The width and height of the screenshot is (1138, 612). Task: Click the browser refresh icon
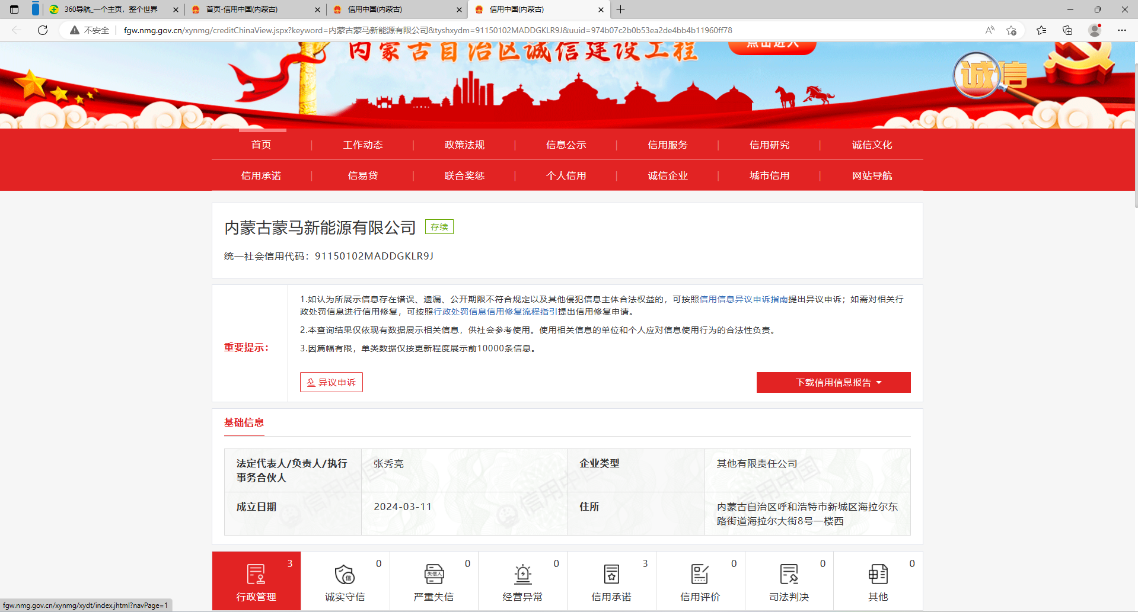coord(43,30)
